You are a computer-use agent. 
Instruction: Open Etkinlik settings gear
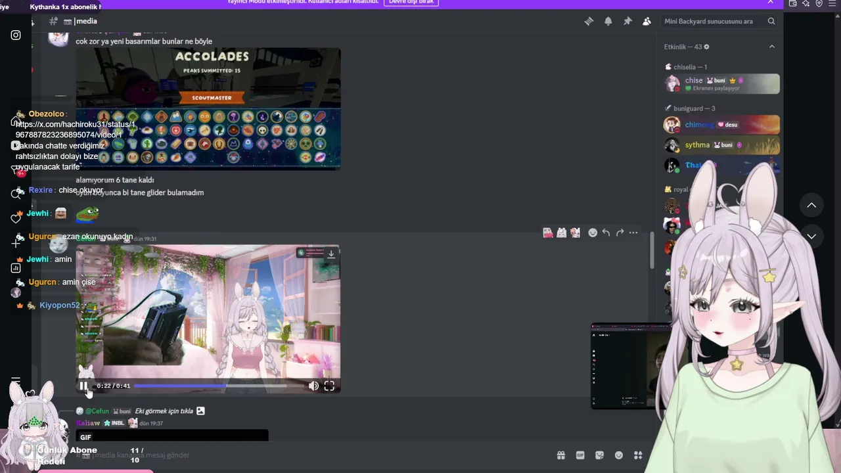(x=706, y=47)
